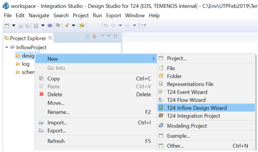Image resolution: width=258 pixels, height=152 pixels.
Task: Close the Project Explorer tab
Action: 50,38
